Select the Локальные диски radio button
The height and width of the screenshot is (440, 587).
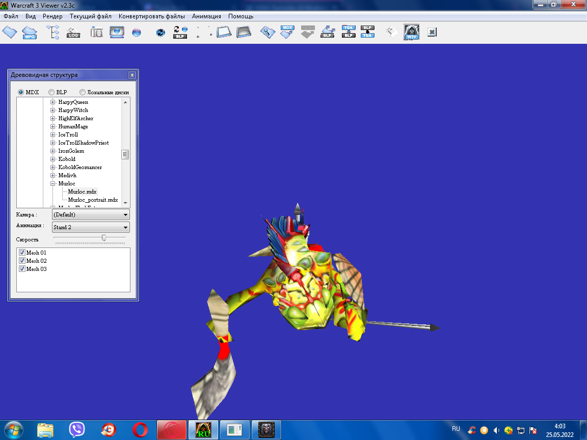[83, 92]
